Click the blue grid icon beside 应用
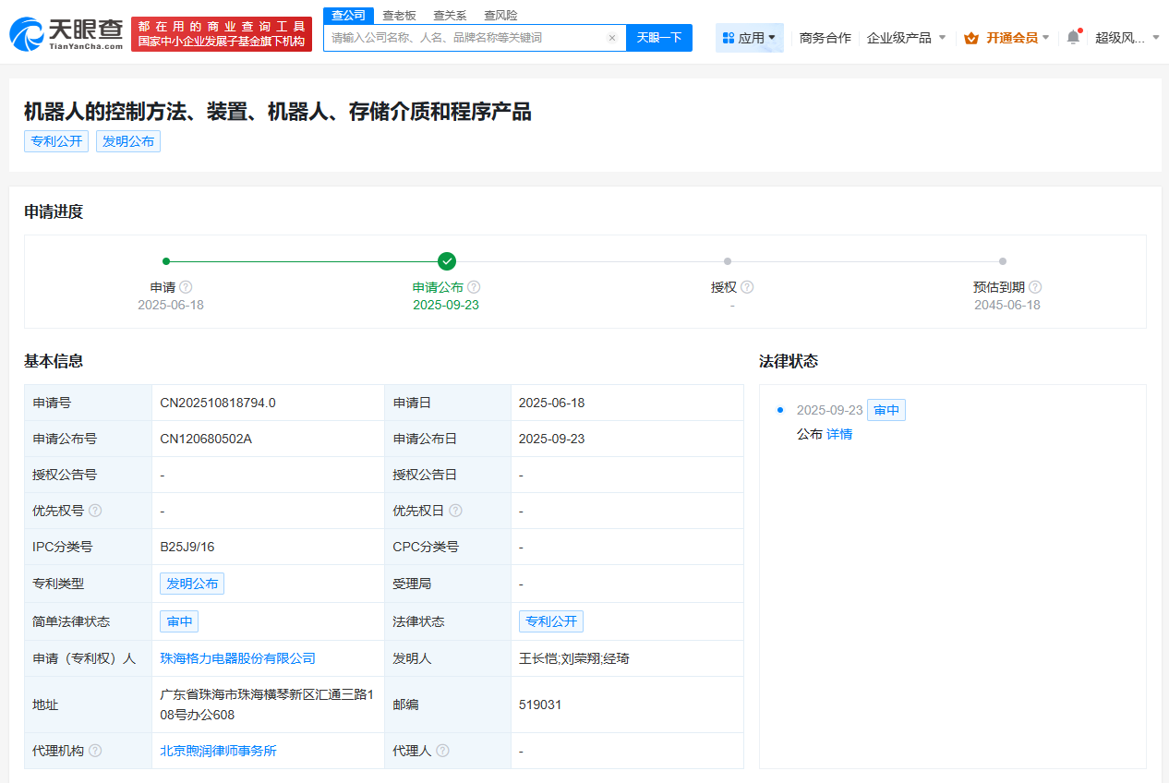 click(x=729, y=40)
